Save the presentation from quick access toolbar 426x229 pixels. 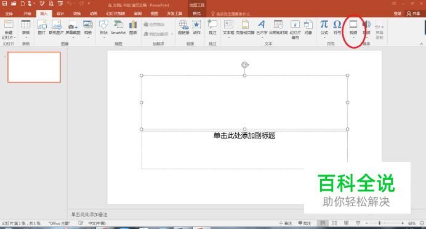coord(5,4)
